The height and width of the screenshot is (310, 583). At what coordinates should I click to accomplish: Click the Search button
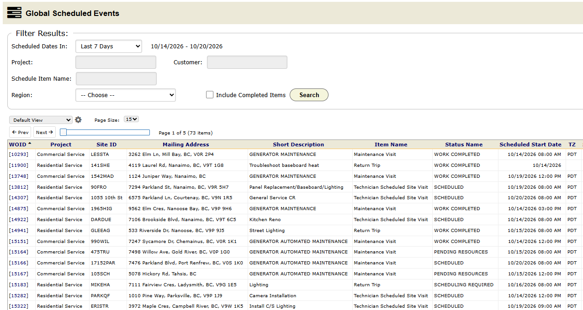[x=309, y=95]
